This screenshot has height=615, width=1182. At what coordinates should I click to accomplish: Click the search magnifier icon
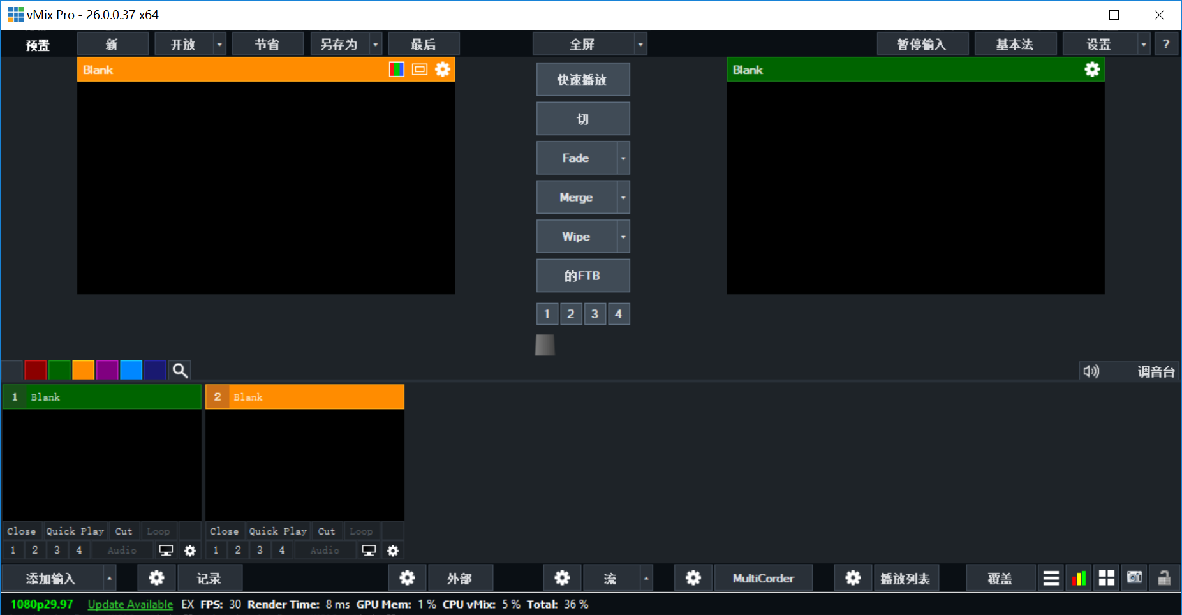click(x=180, y=370)
